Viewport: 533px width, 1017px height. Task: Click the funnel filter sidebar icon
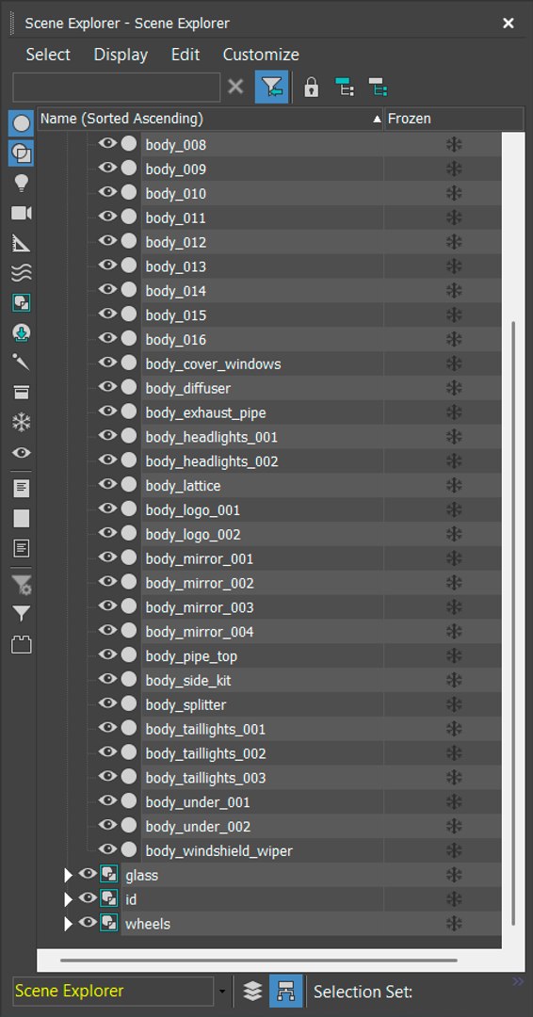[22, 613]
